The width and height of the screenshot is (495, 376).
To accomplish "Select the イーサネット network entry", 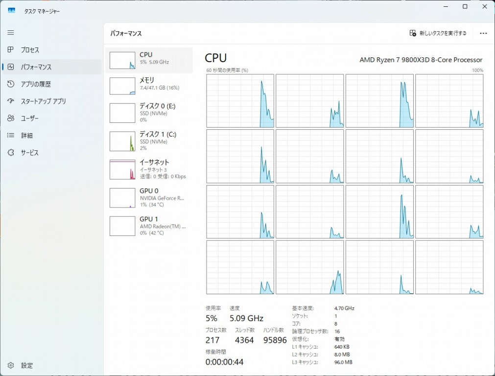I will (149, 169).
